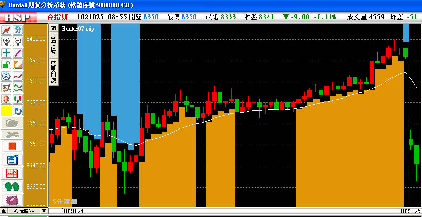The image size is (422, 217).
Task: Click the date value 1021025 in header
Action: point(90,17)
